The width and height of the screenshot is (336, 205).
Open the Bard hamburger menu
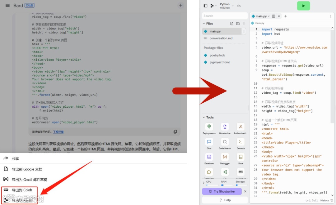(7, 5)
